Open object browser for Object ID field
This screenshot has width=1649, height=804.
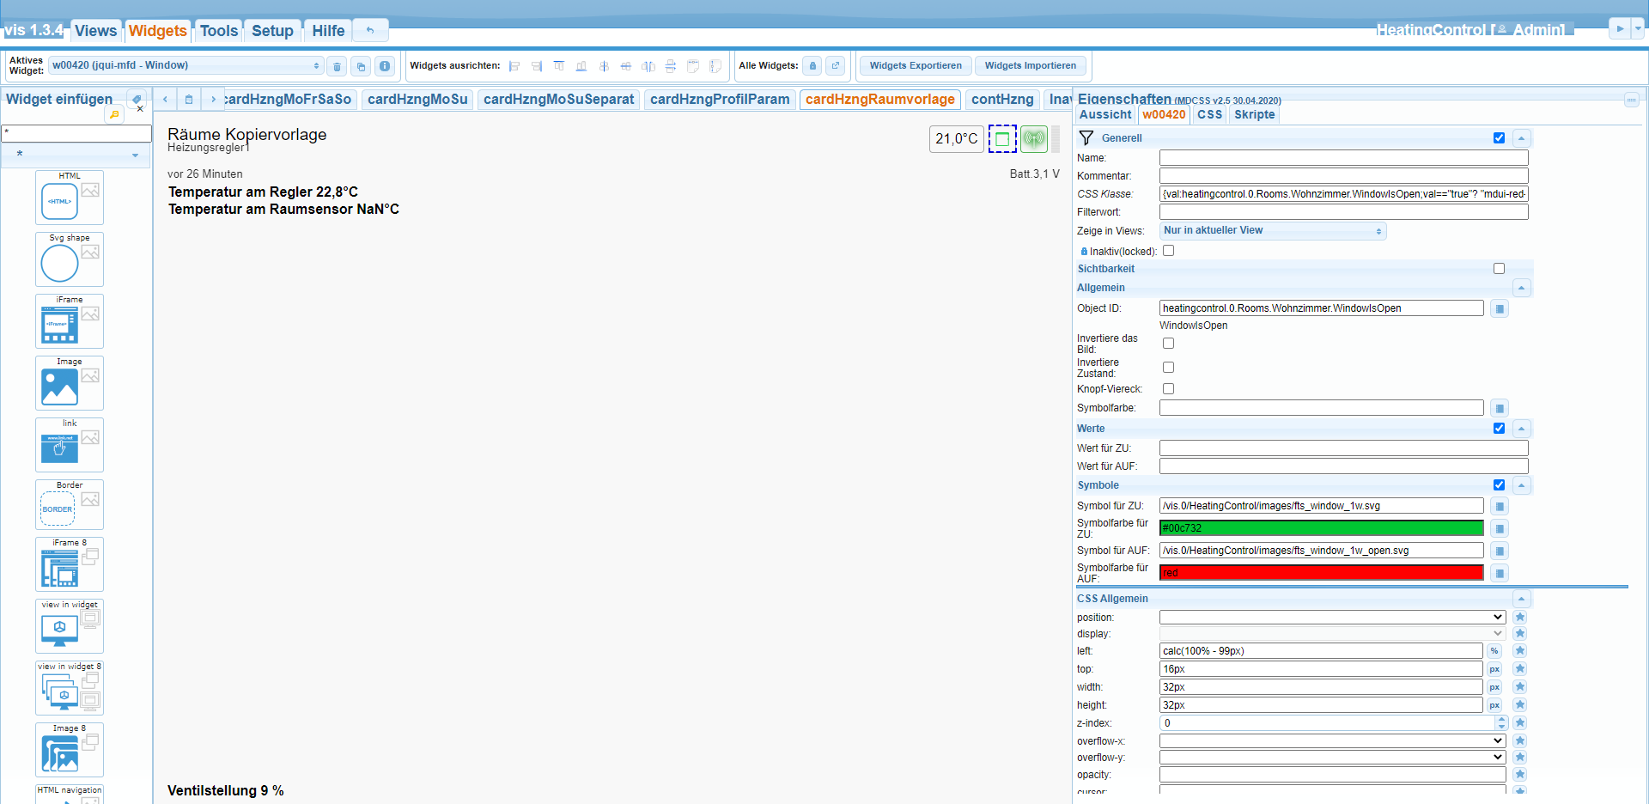(x=1499, y=308)
